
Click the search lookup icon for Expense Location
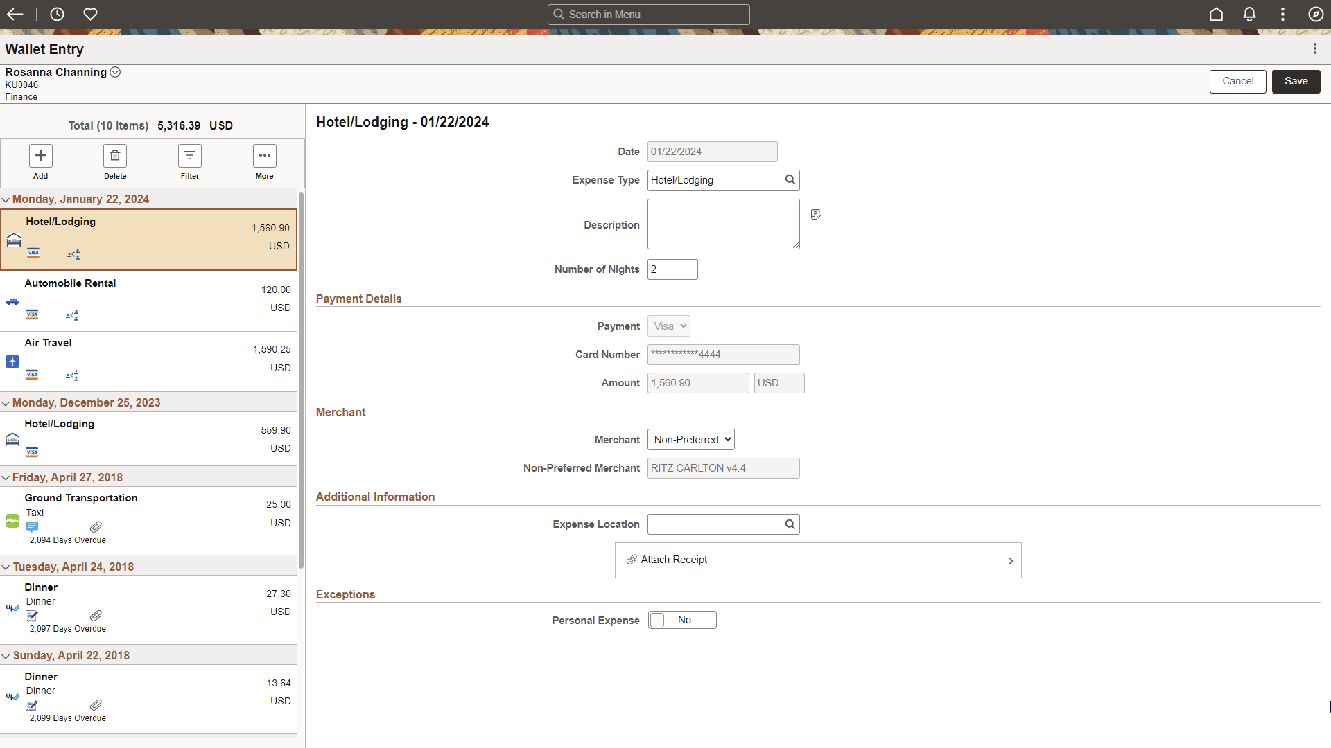pyautogui.click(x=789, y=524)
